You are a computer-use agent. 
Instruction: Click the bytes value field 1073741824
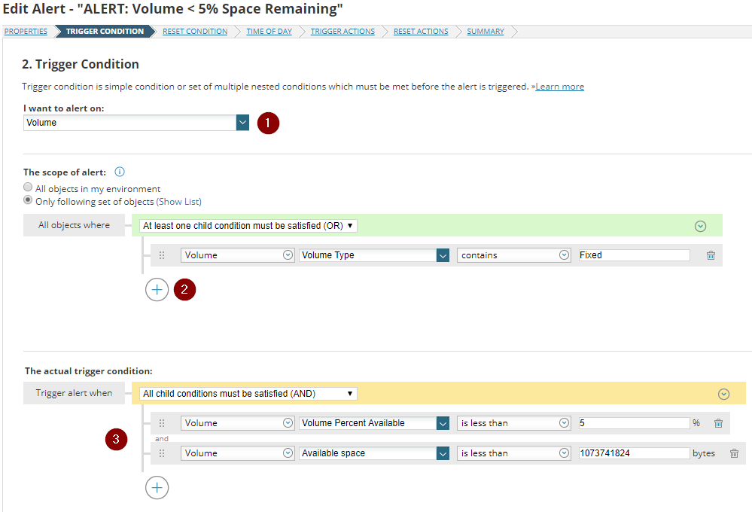coord(634,453)
